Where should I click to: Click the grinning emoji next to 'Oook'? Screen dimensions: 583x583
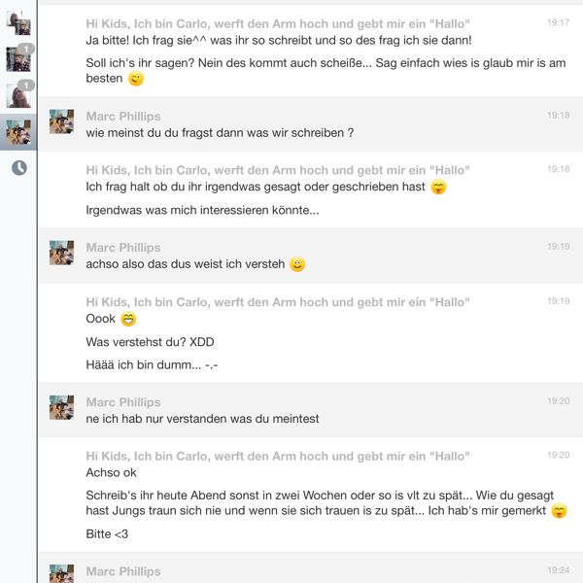click(x=128, y=319)
